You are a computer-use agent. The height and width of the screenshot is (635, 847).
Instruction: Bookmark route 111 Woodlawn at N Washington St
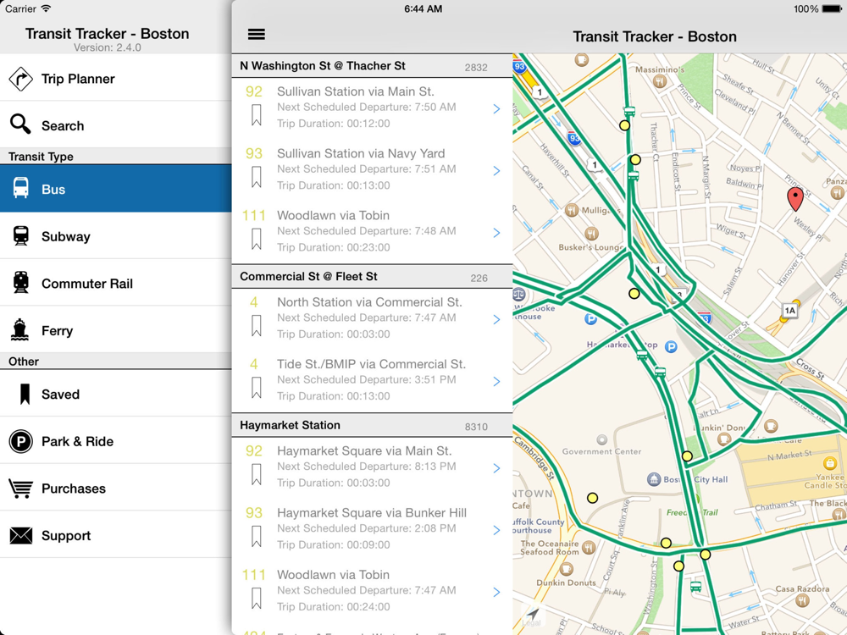pos(257,239)
